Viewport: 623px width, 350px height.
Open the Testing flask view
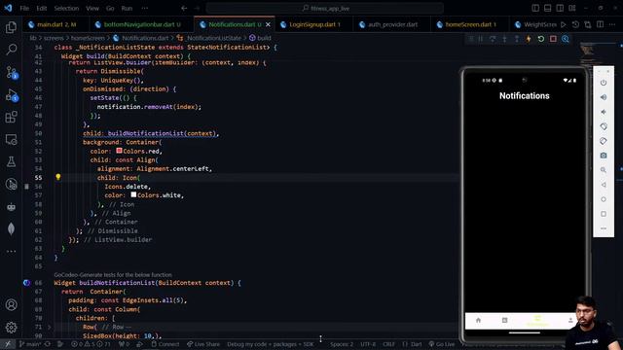[x=11, y=161]
